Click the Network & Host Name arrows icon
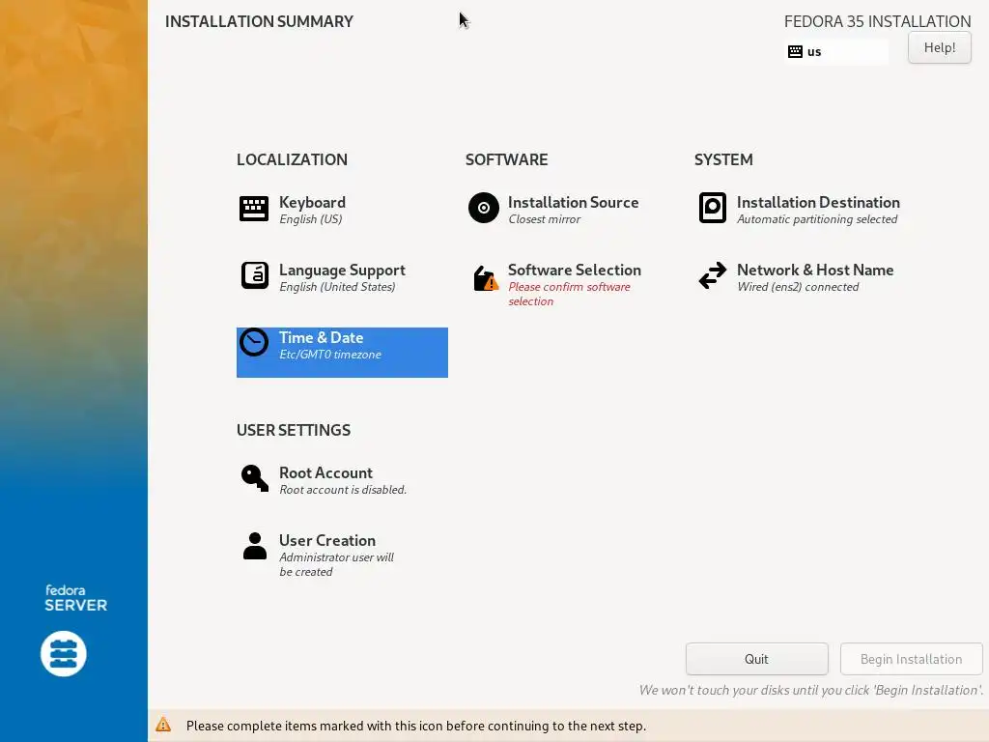 point(713,275)
